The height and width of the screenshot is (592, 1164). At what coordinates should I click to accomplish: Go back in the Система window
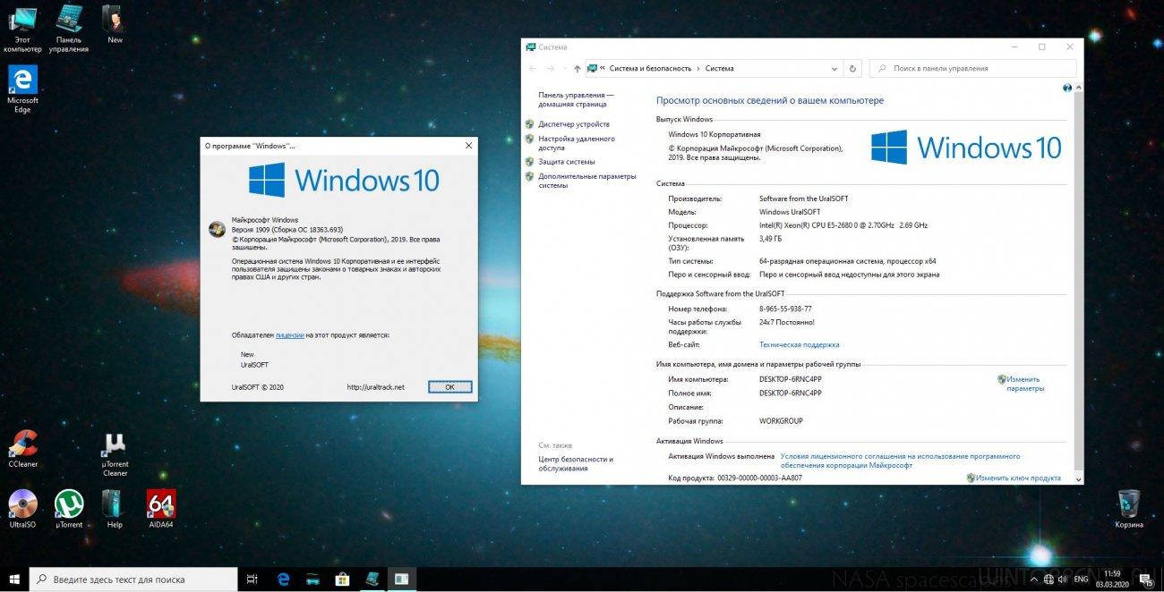534,68
